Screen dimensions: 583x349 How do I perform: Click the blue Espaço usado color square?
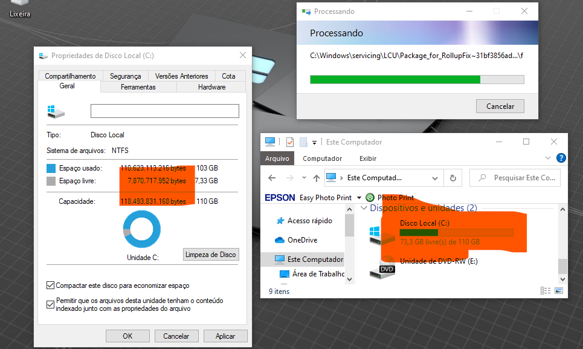(x=51, y=168)
